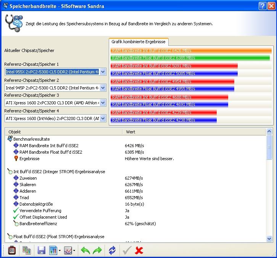This screenshot has width=277, height=258.
Task: Click the bar chart icon in bottom toolbar
Action: (53, 250)
